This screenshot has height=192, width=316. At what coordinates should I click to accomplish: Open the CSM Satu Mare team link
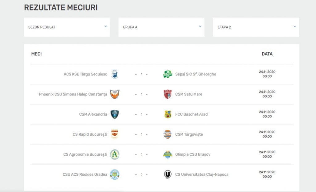[189, 94]
